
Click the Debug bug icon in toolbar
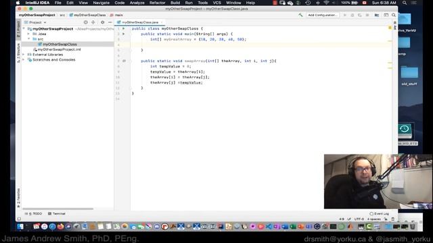pos(352,15)
